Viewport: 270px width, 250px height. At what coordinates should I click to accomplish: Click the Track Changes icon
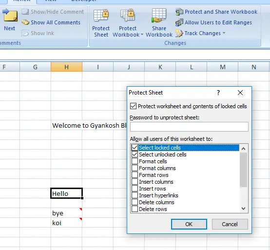tap(179, 33)
